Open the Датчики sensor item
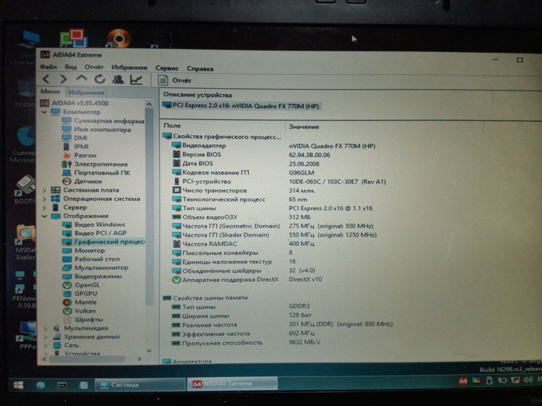Viewport: 542px width, 406px height. (82, 181)
